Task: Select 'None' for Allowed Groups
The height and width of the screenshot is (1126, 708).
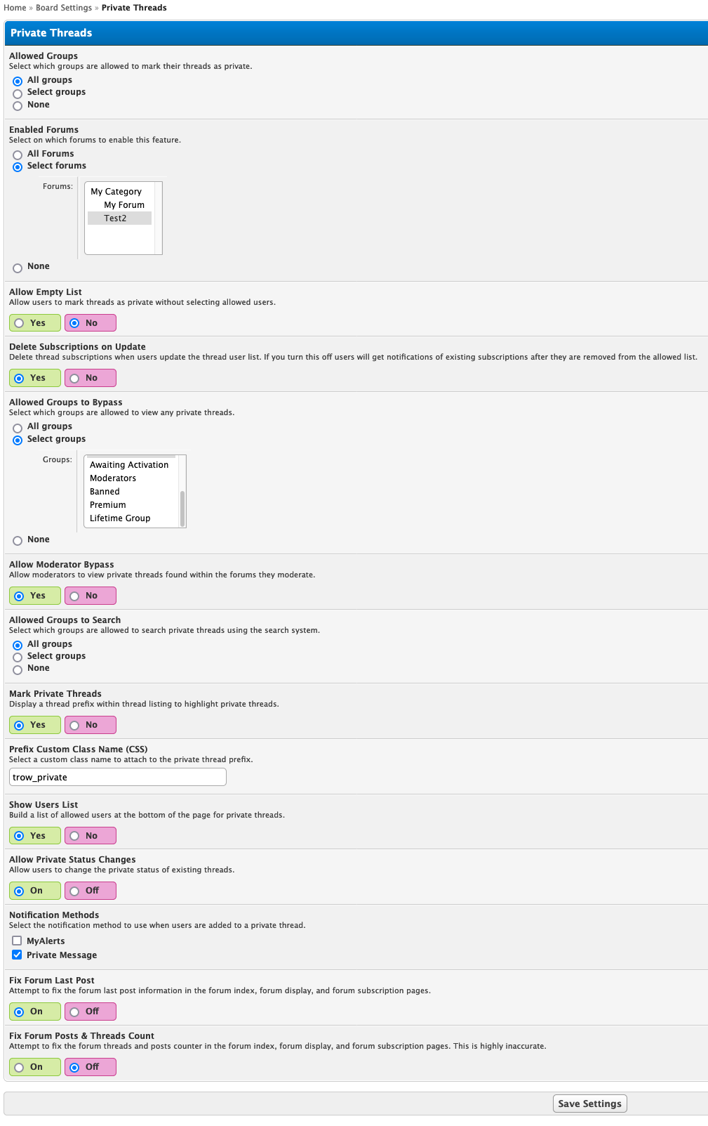Action: [x=18, y=105]
